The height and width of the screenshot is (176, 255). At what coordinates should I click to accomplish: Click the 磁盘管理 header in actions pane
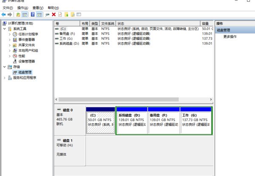[235, 30]
